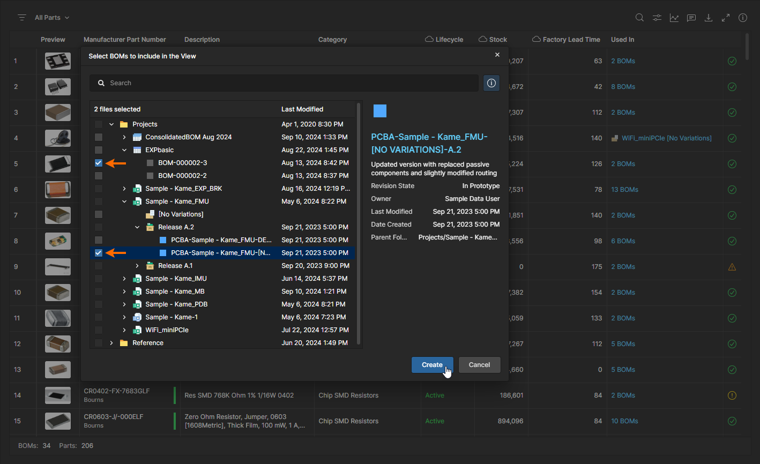This screenshot has width=760, height=464.
Task: Expand the Reference folder
Action: [111, 343]
